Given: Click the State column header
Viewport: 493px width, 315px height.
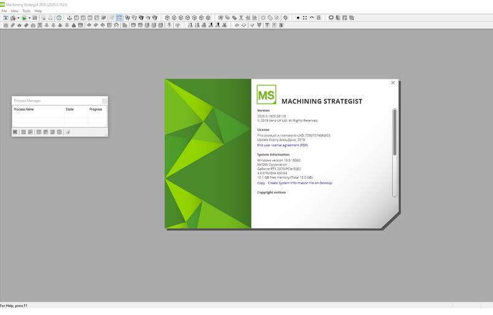Looking at the screenshot, I should 76,110.
